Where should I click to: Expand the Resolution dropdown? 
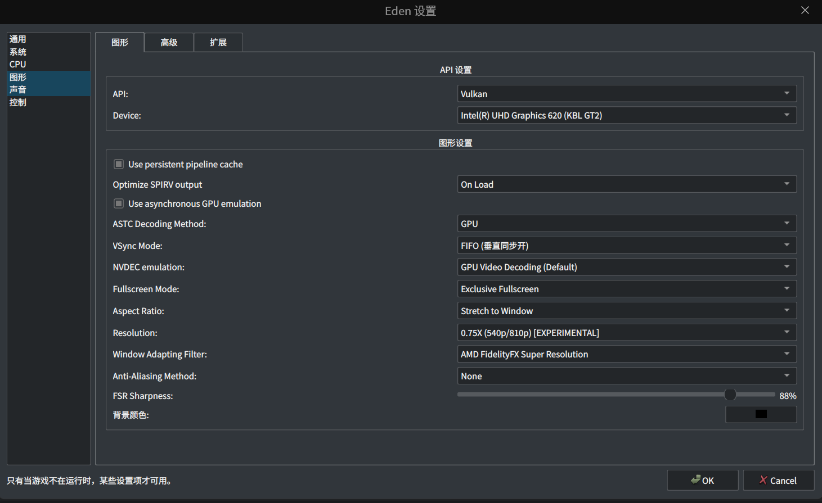[627, 333]
